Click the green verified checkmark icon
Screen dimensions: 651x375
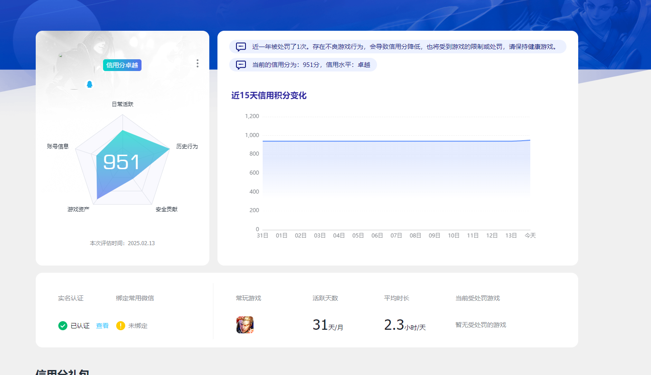click(x=63, y=326)
